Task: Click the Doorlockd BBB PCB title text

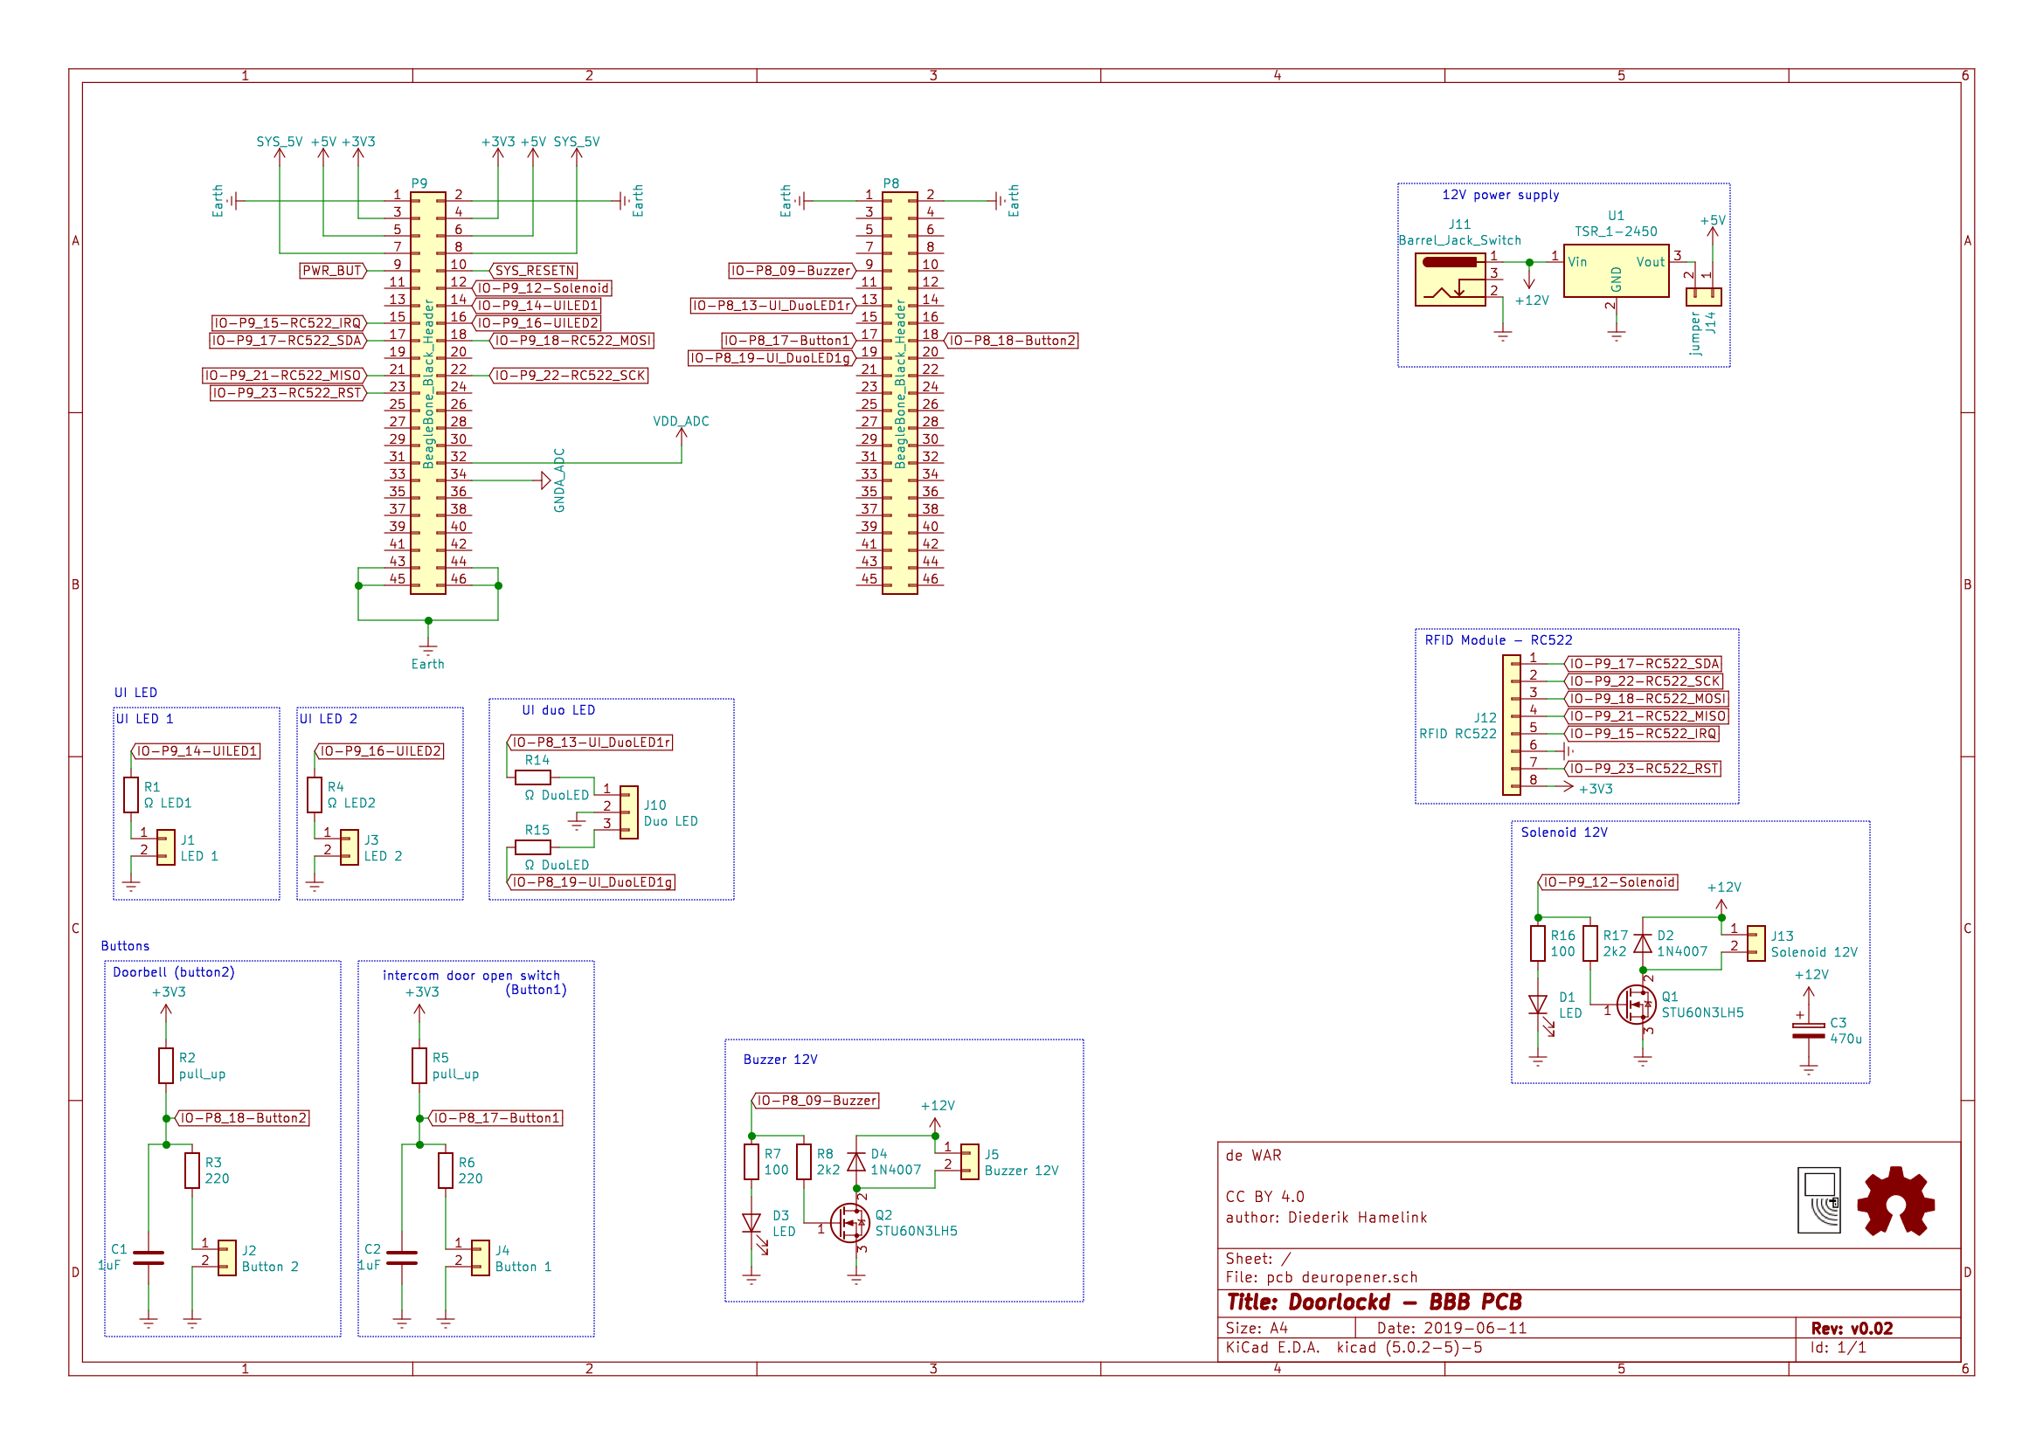Action: [1374, 1302]
